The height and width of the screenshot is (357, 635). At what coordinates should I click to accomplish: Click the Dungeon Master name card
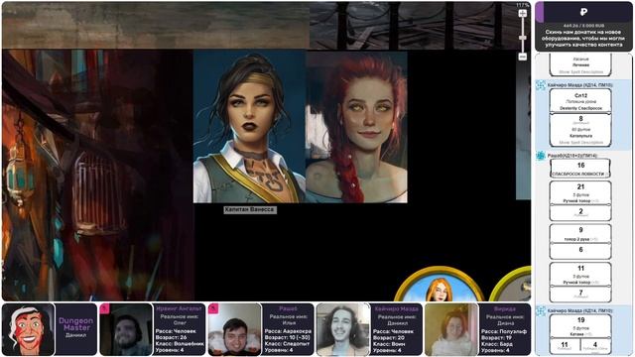coord(76,329)
